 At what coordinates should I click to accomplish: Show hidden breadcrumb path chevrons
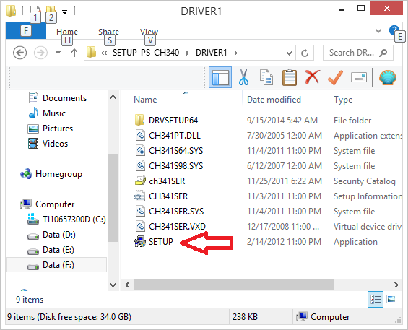pyautogui.click(x=104, y=53)
